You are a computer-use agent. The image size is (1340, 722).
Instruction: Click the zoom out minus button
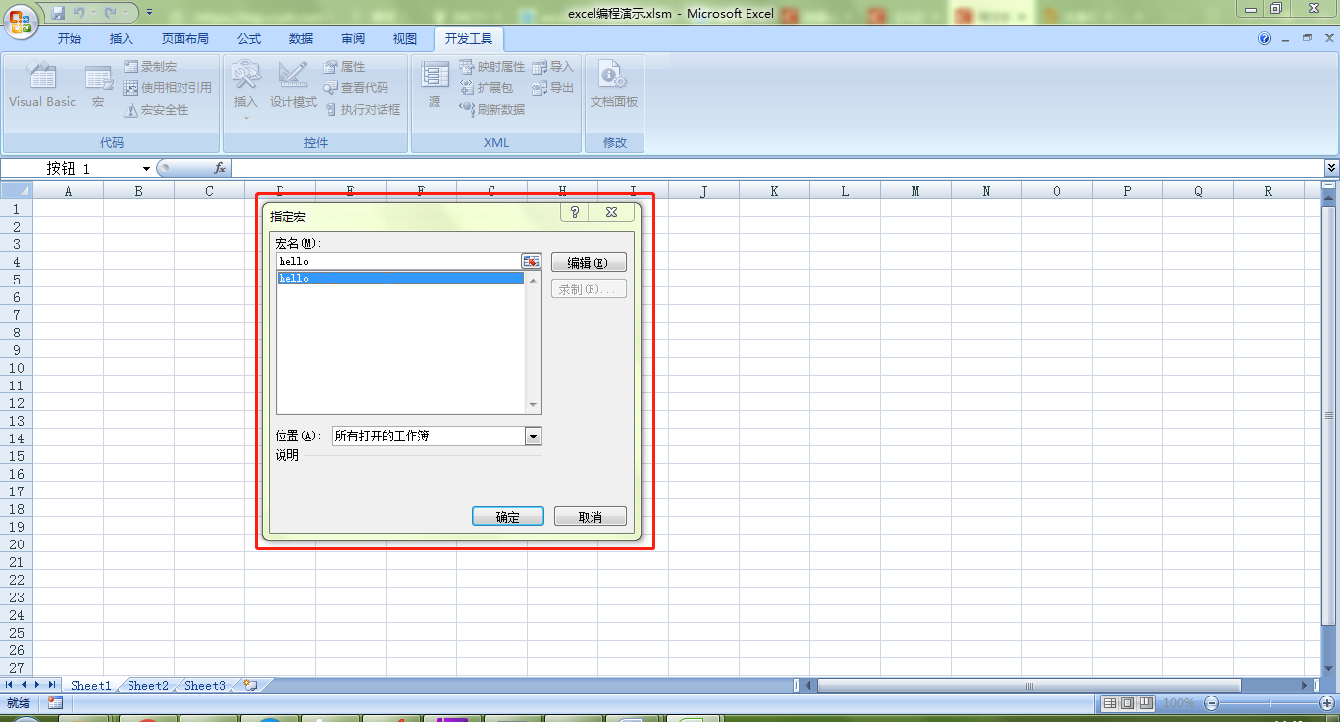click(1211, 703)
